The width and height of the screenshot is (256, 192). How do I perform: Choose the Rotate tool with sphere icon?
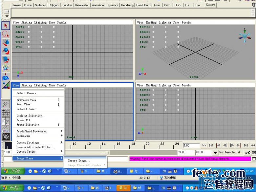tap(6, 51)
